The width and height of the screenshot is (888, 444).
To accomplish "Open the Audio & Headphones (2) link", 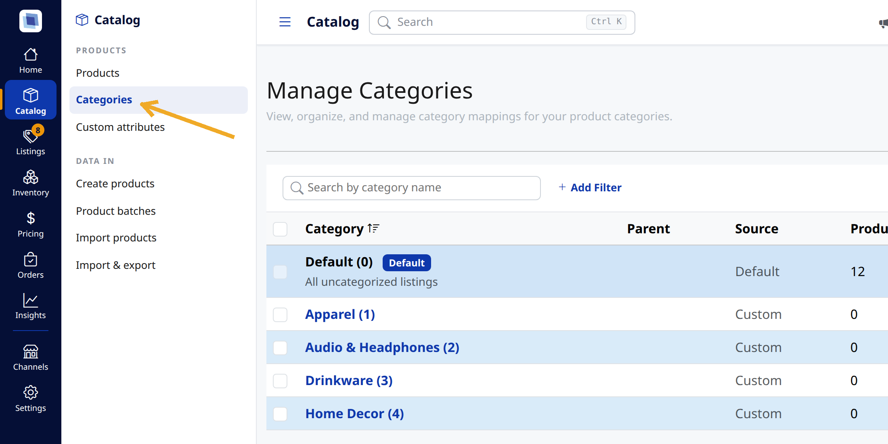I will 382,348.
